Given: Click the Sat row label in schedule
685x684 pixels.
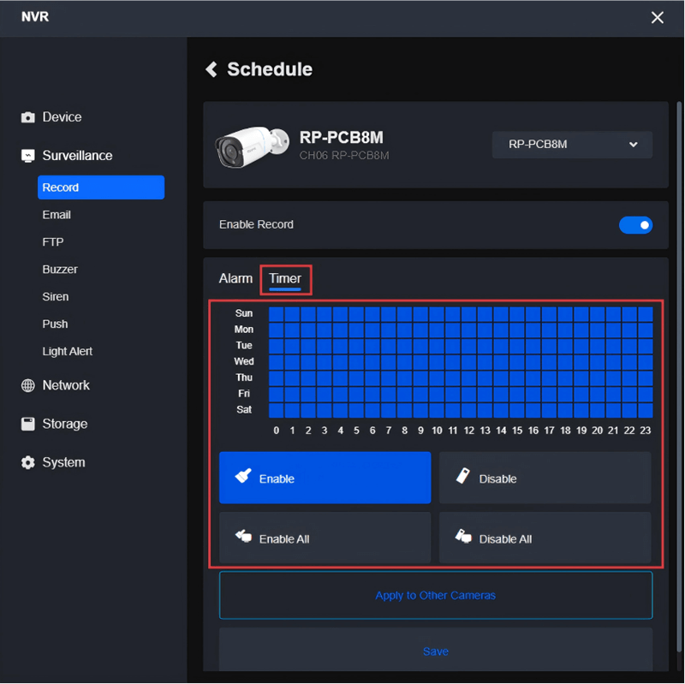Looking at the screenshot, I should 244,410.
